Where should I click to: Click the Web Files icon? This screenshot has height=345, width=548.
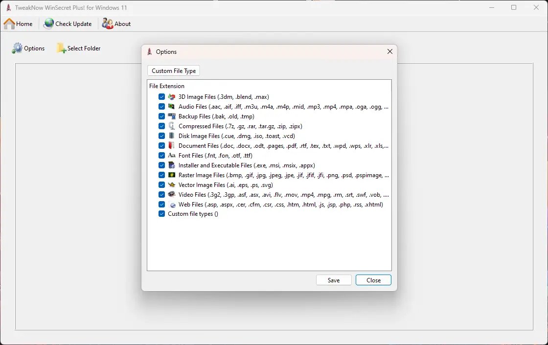(x=172, y=205)
